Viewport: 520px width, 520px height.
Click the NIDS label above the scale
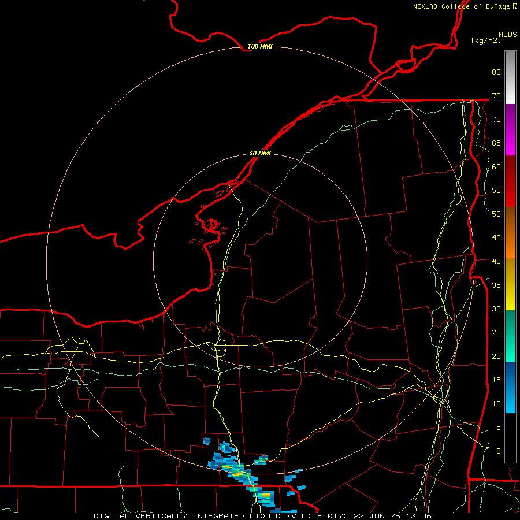tap(508, 35)
